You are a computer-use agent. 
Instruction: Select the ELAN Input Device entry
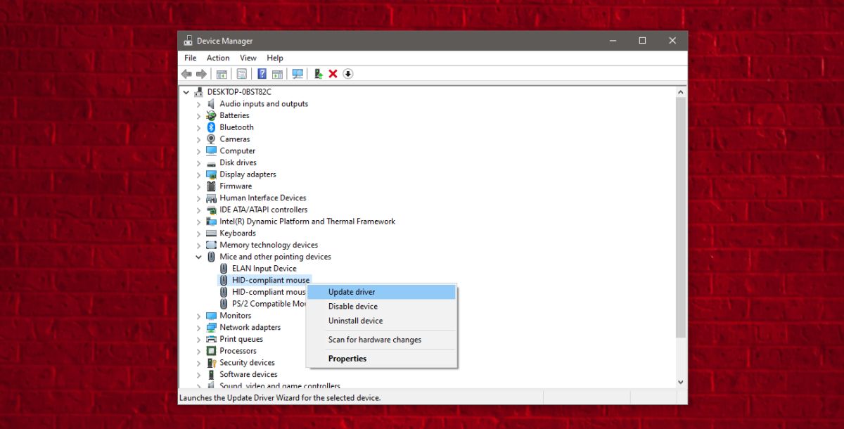(x=265, y=268)
